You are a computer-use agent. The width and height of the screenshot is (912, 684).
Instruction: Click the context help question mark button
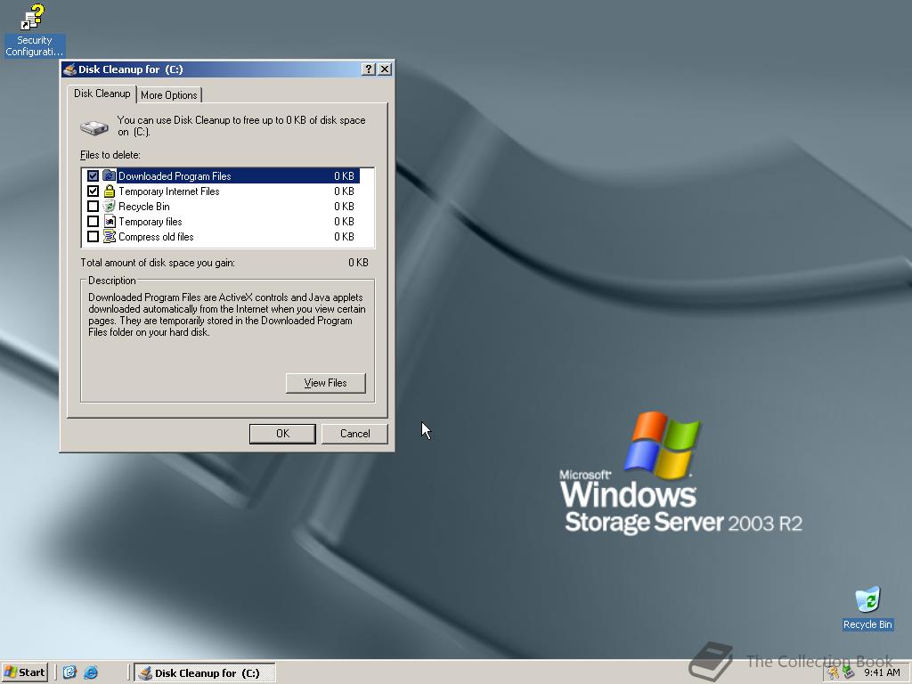[368, 69]
